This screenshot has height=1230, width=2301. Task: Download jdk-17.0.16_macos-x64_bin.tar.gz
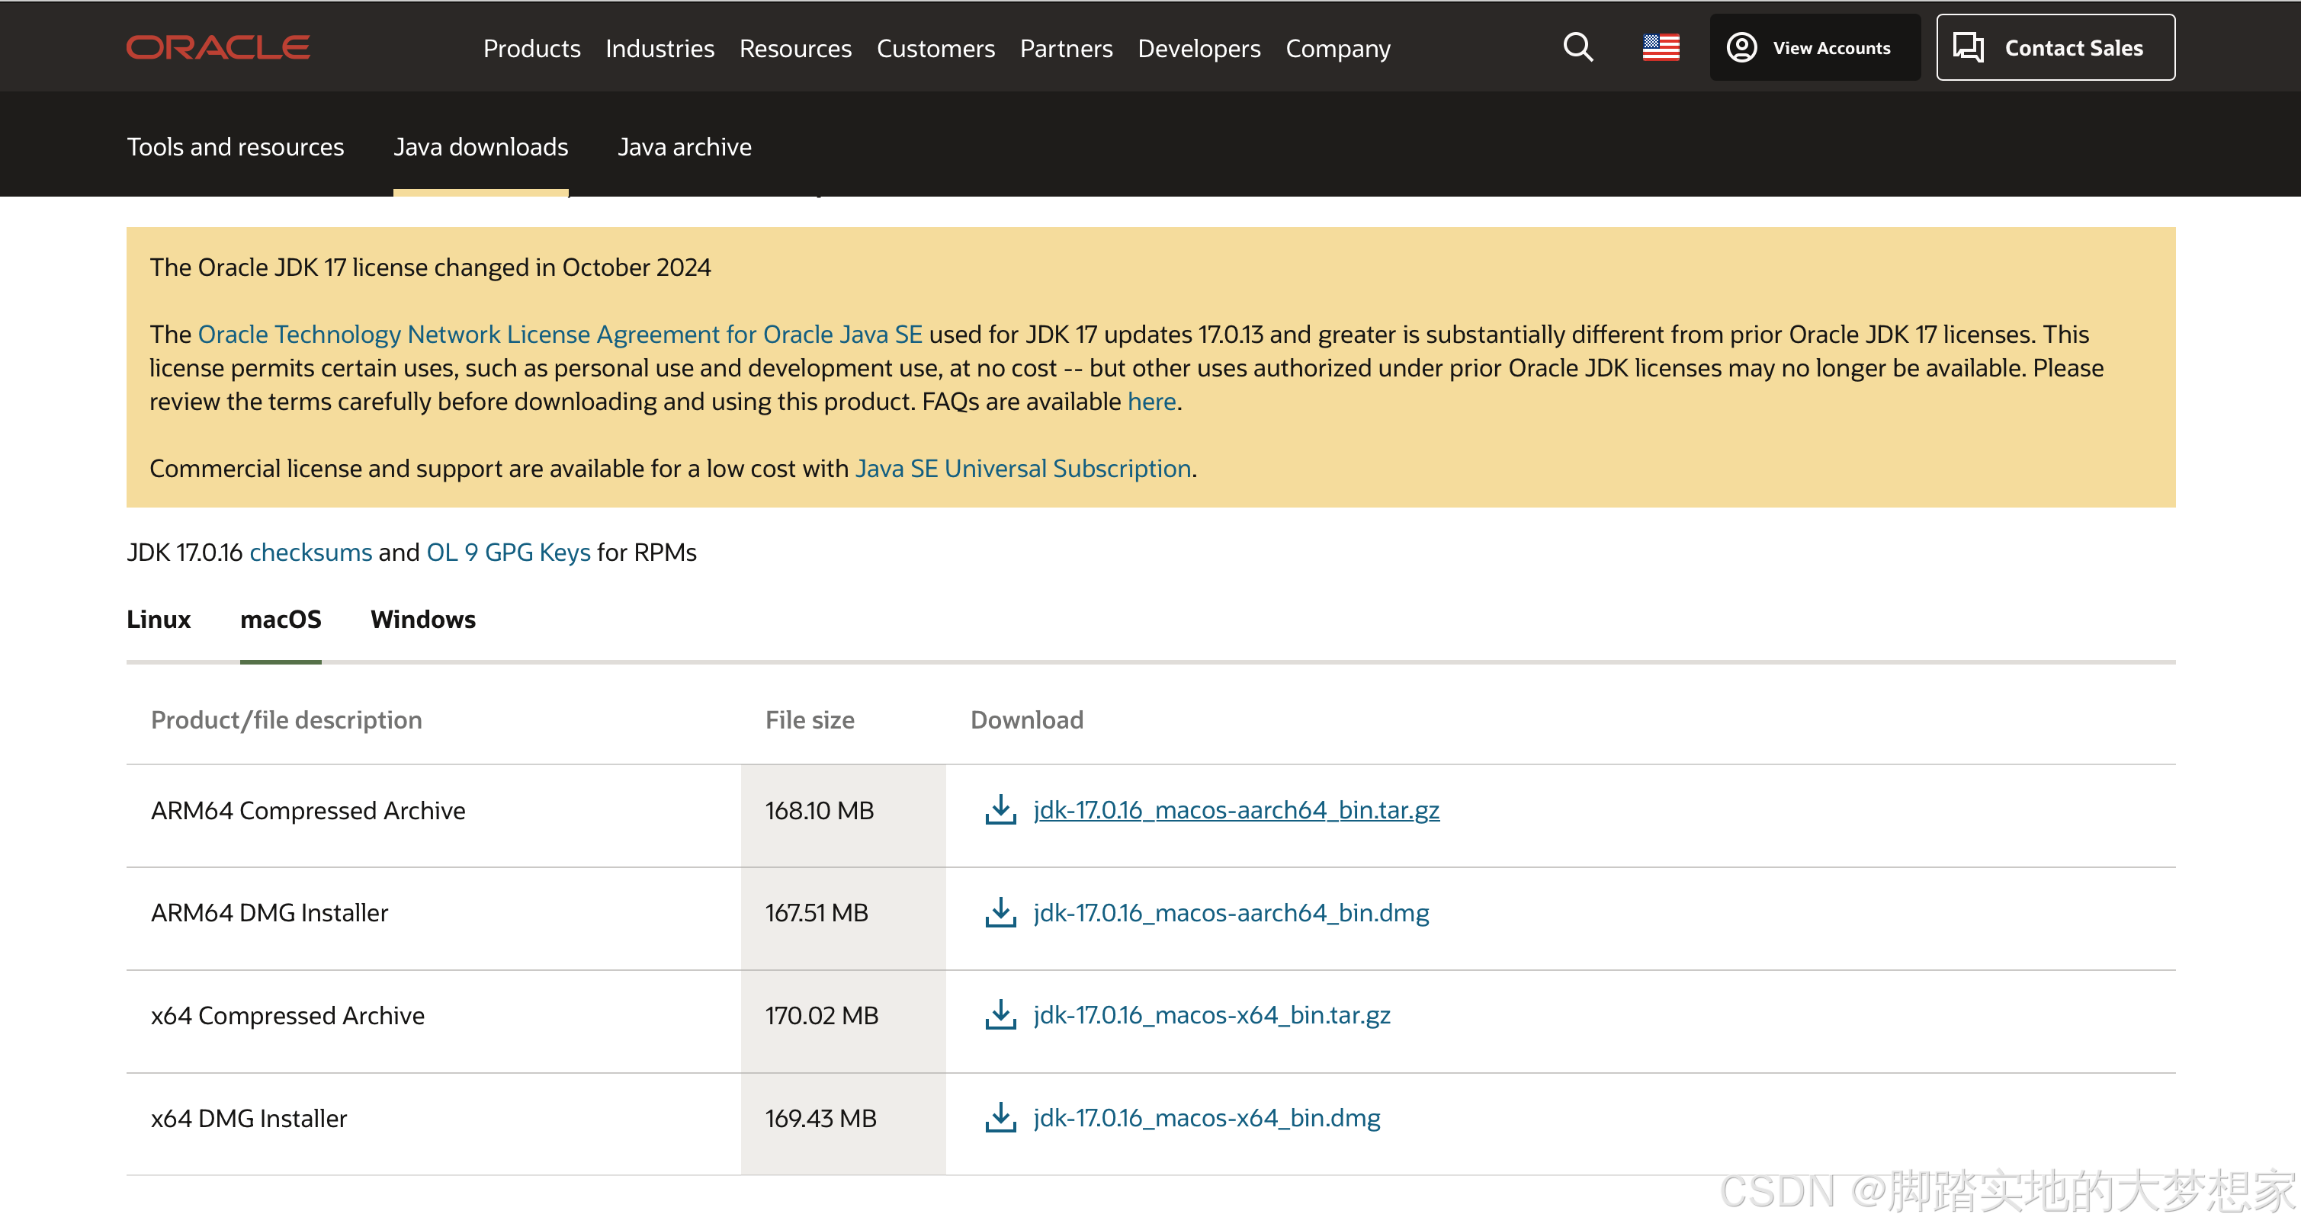point(1211,1015)
